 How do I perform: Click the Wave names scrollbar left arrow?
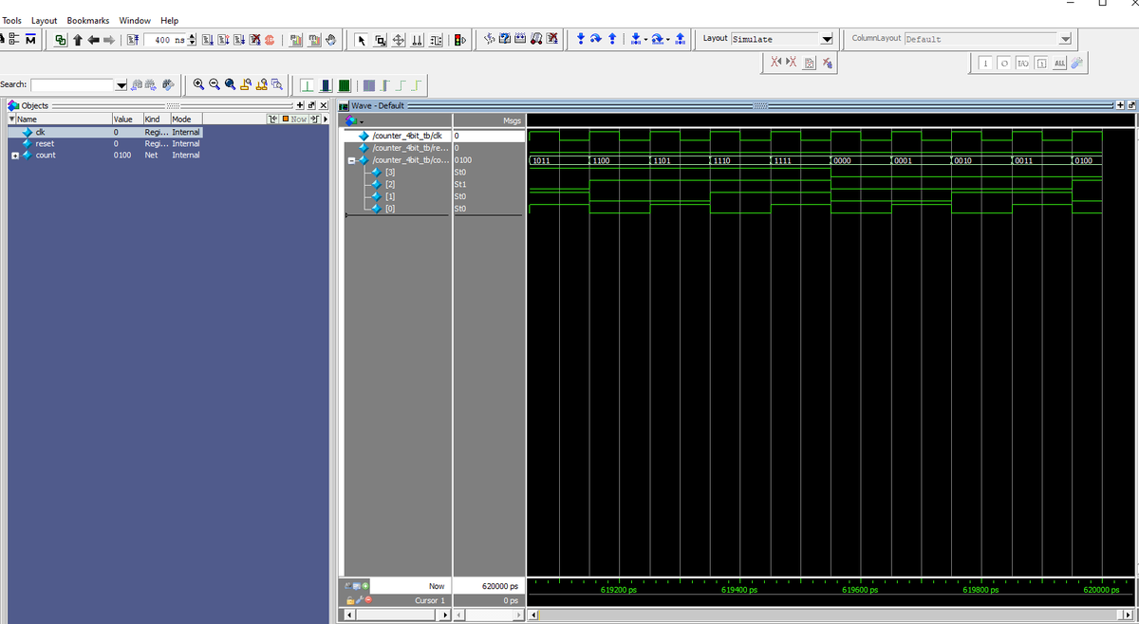[x=349, y=615]
